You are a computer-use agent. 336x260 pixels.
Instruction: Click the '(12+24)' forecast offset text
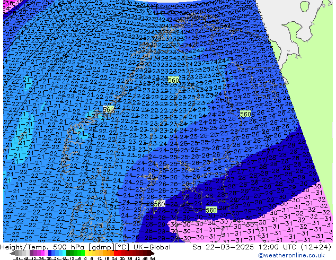tap(316, 247)
